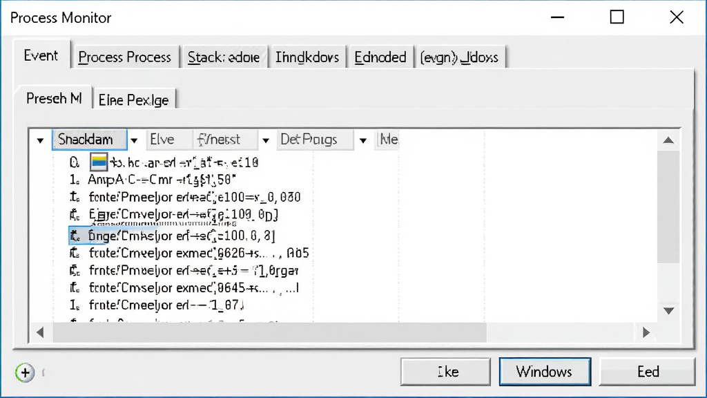Viewport: 707px width, 398px height.
Task: Select the row ending with 1_07
Action: click(157, 305)
